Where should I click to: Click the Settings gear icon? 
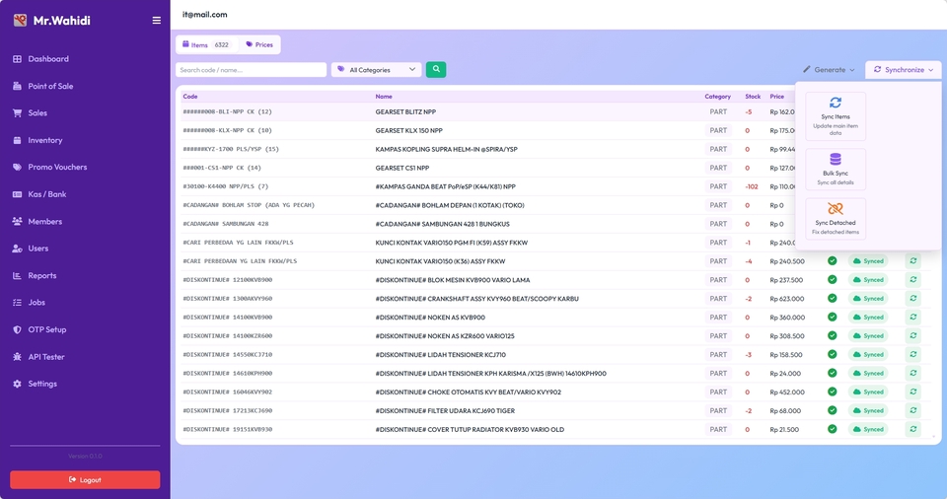[17, 385]
